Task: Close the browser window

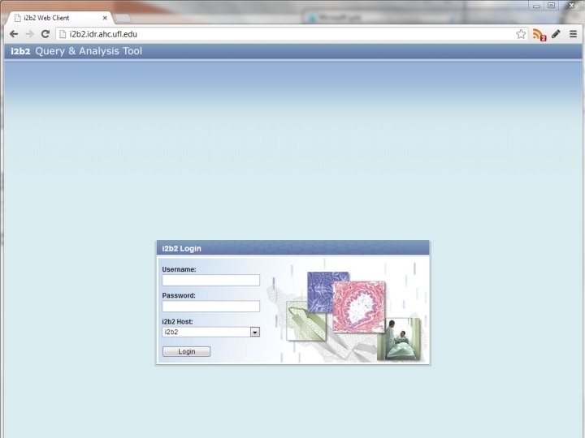Action: point(571,5)
